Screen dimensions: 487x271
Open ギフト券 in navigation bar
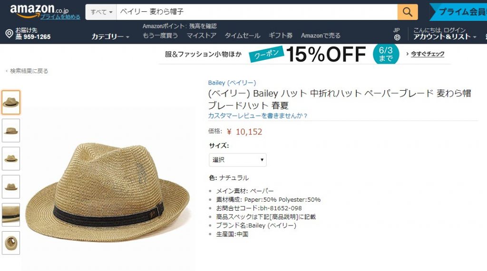pos(281,36)
